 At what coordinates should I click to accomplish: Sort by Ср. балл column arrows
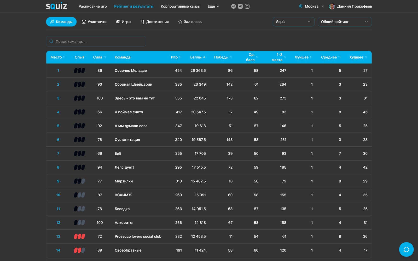click(257, 57)
